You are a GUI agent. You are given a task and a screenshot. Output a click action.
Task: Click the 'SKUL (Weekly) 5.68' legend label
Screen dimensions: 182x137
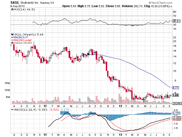click(x=29, y=35)
